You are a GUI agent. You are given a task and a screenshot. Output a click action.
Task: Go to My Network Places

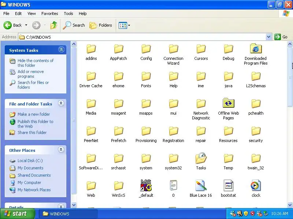click(34, 190)
